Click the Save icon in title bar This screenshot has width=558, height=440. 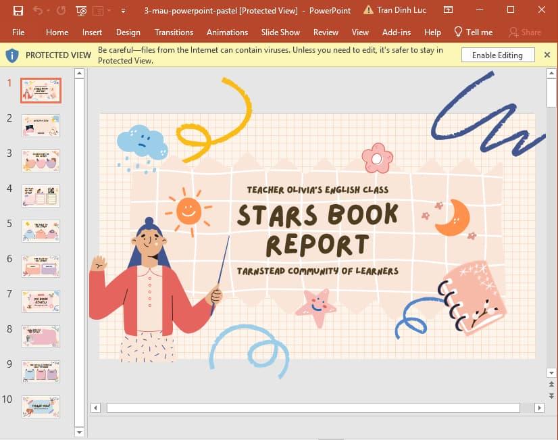pos(18,11)
